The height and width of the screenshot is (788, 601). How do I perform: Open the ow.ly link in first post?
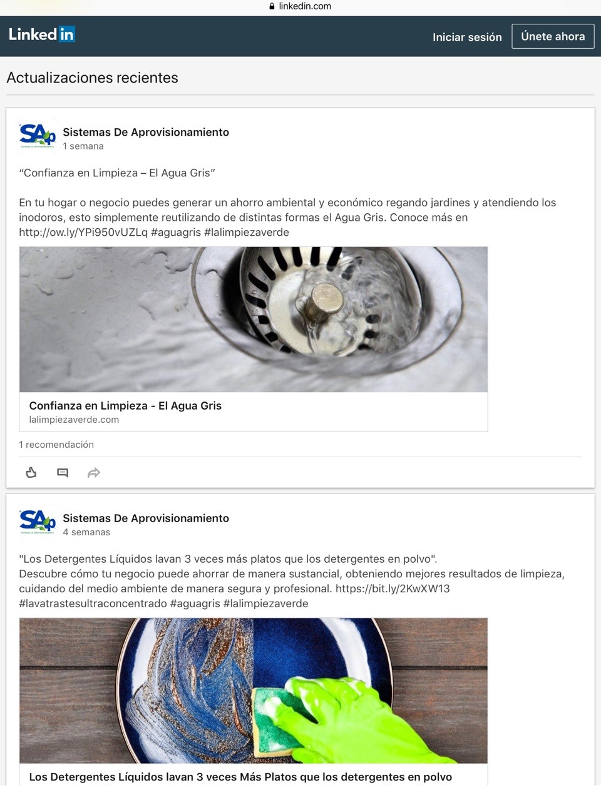tap(83, 232)
